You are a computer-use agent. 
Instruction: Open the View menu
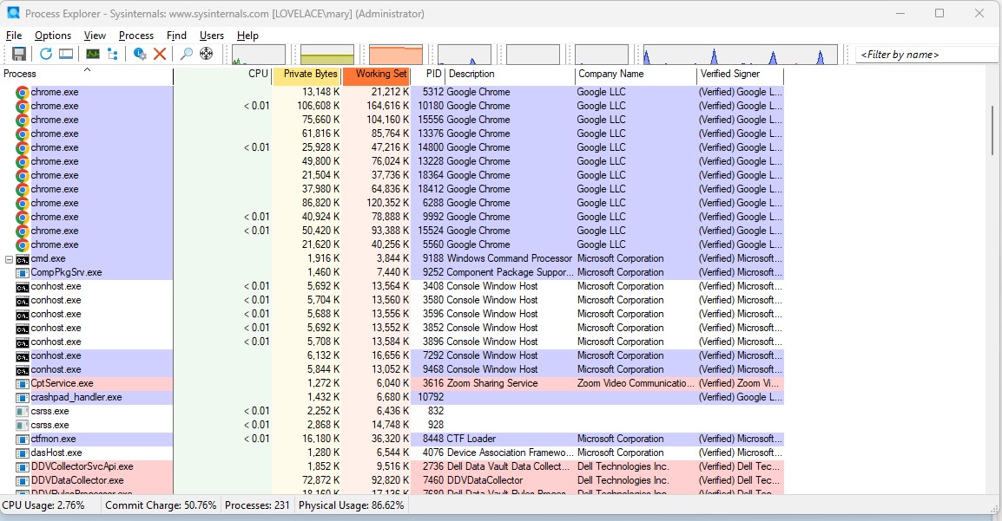click(x=96, y=36)
